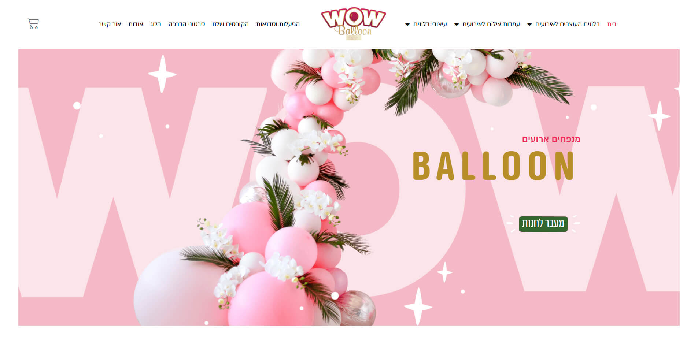Open the shopping cart icon
The height and width of the screenshot is (346, 698).
pos(33,24)
